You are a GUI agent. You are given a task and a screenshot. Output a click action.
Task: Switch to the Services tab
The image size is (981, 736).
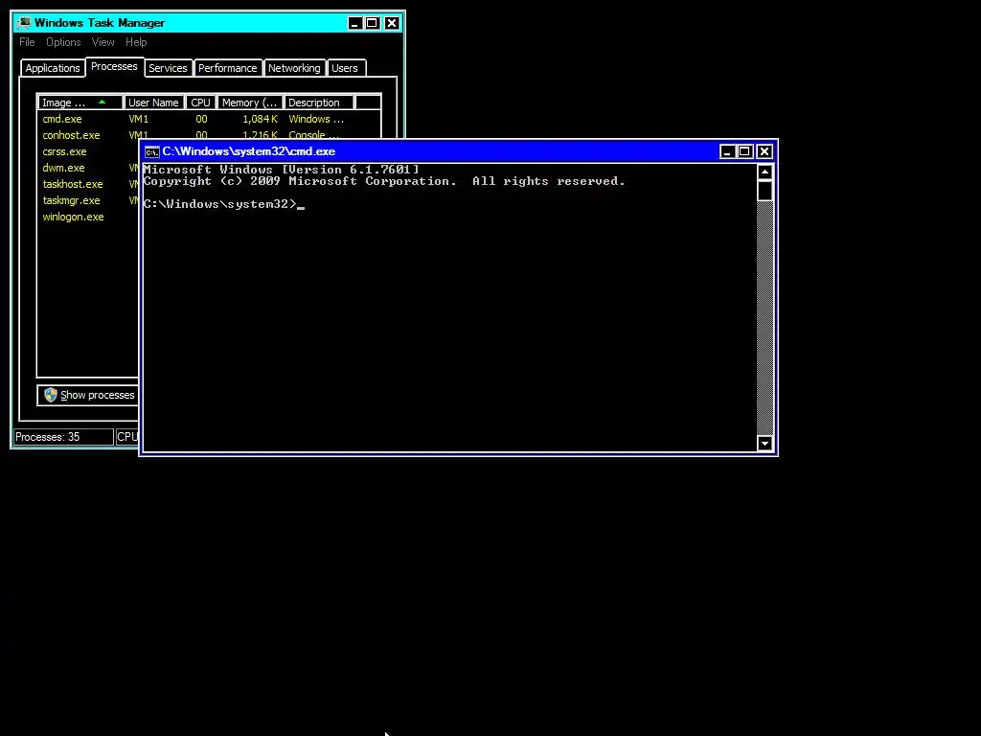point(168,68)
